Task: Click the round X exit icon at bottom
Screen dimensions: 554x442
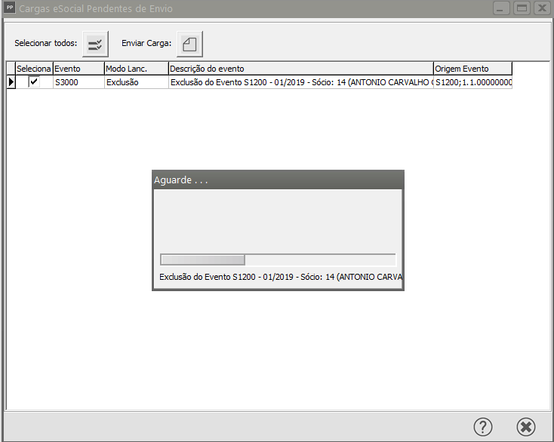Action: 526,426
